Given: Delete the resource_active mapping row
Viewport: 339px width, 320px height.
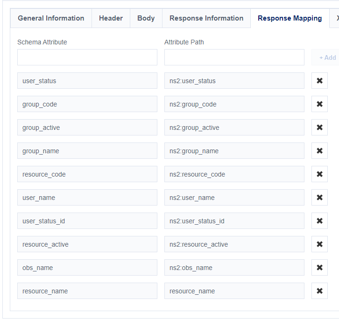Looking at the screenshot, I should (319, 244).
